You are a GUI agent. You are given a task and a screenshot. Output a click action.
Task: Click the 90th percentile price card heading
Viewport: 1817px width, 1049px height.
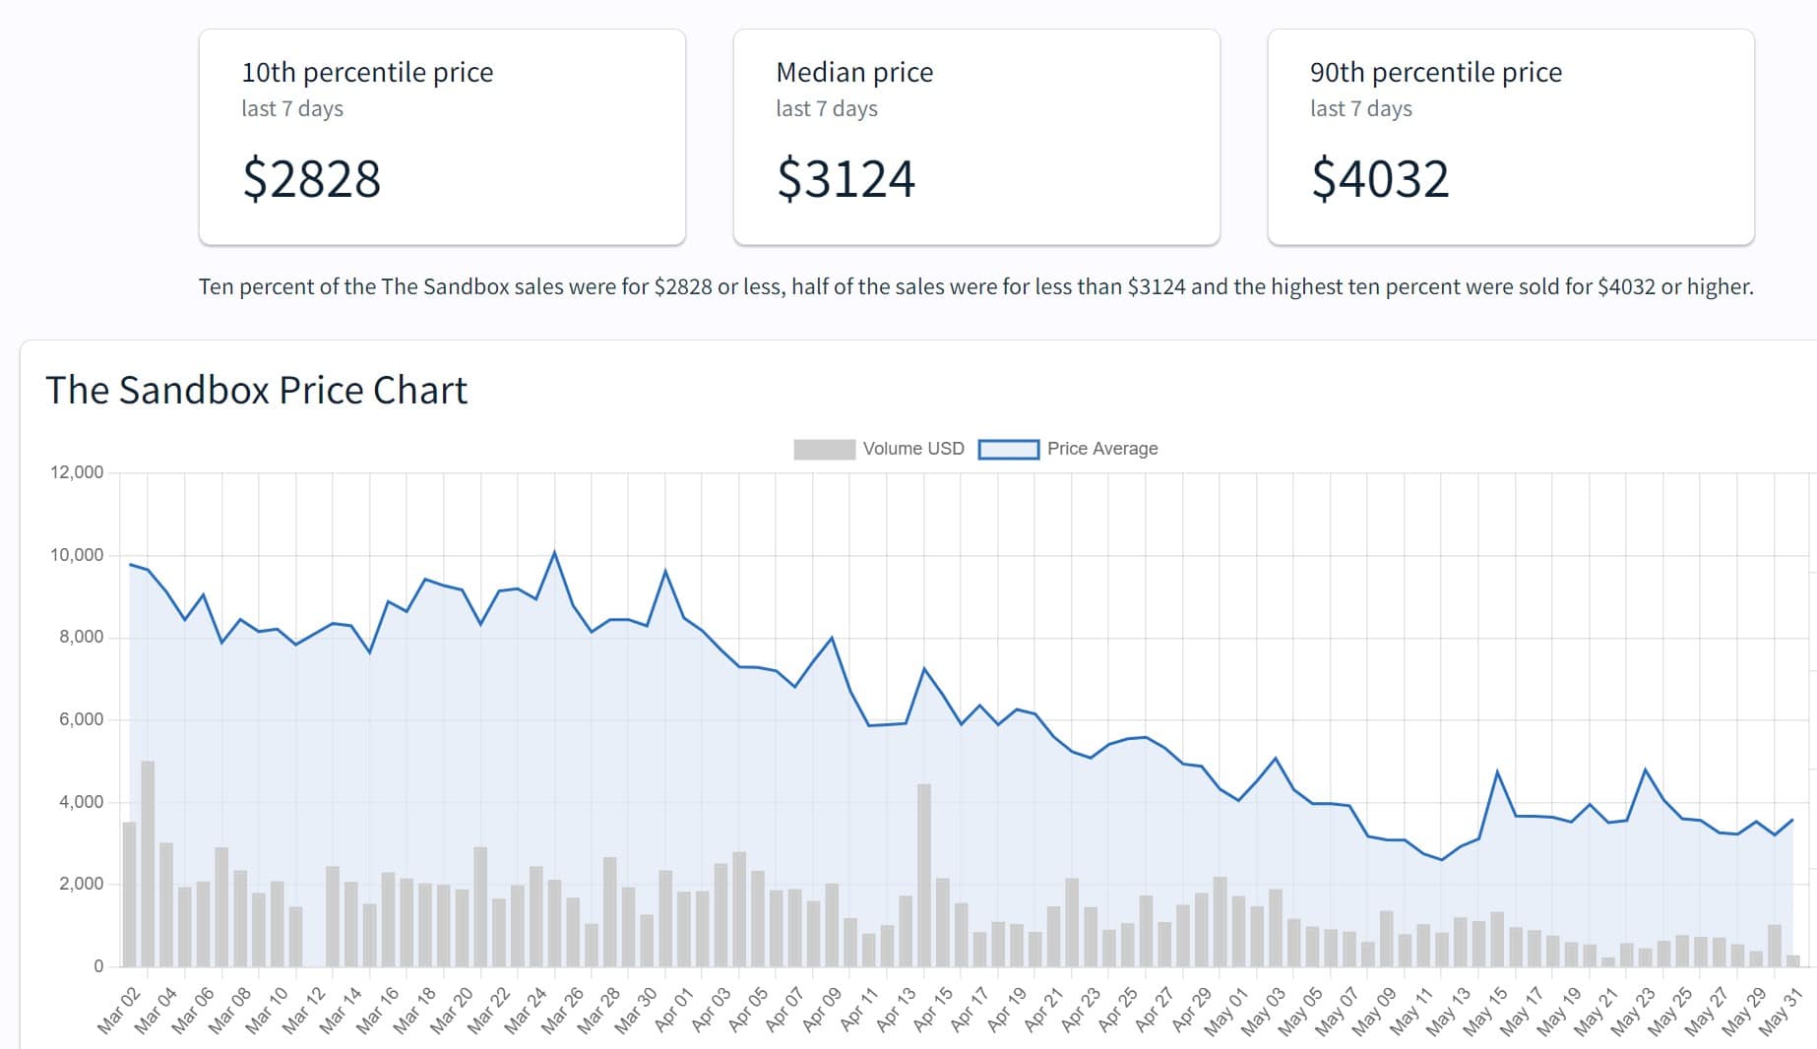(1435, 73)
